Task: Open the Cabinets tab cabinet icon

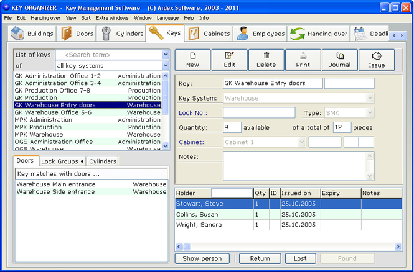Action: pos(194,34)
